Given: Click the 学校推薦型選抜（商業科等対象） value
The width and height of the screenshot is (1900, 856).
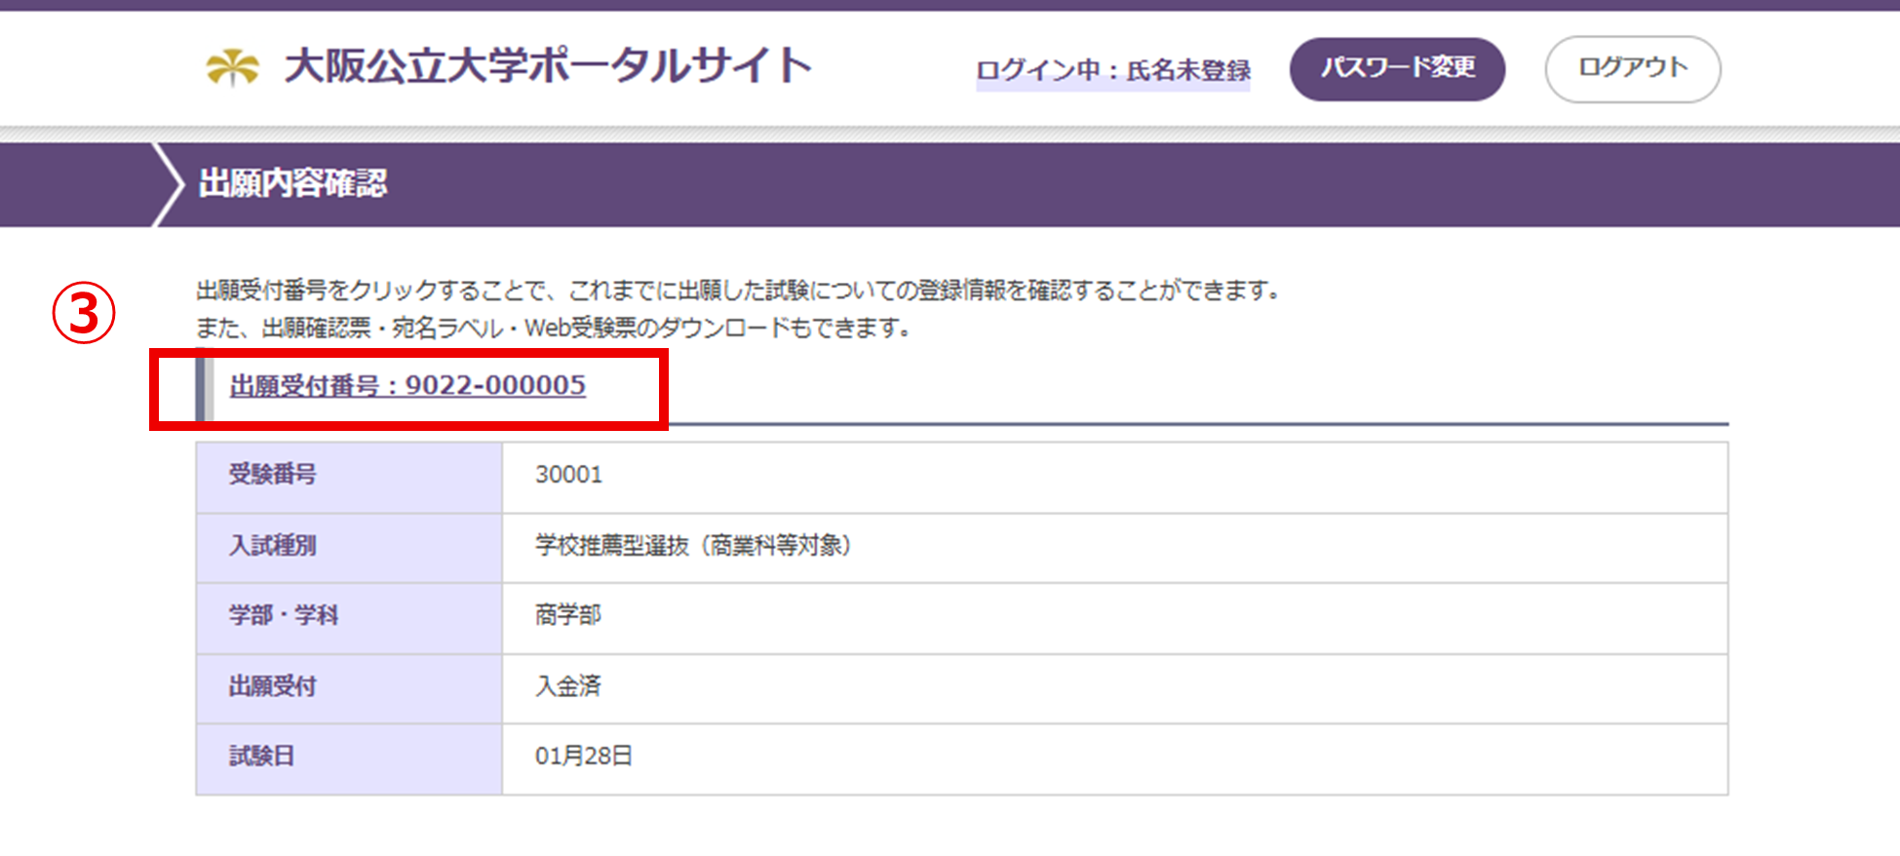Looking at the screenshot, I should (x=693, y=546).
